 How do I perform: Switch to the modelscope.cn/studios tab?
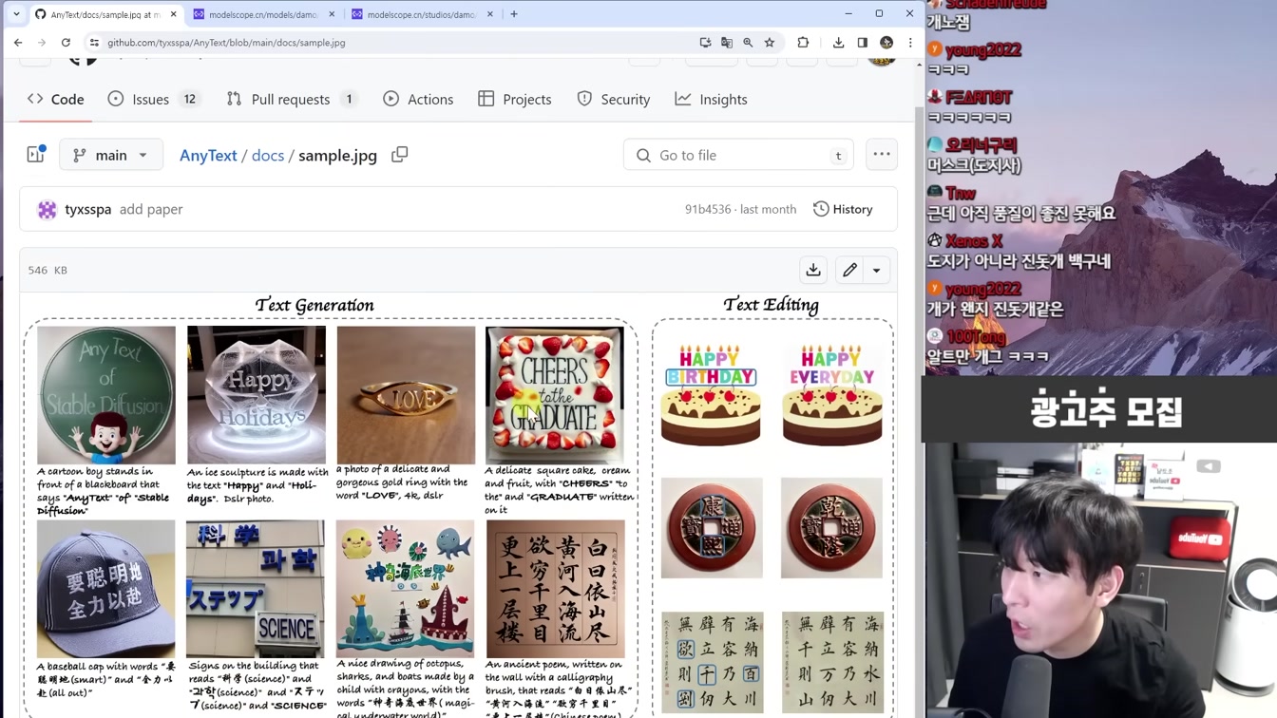423,14
